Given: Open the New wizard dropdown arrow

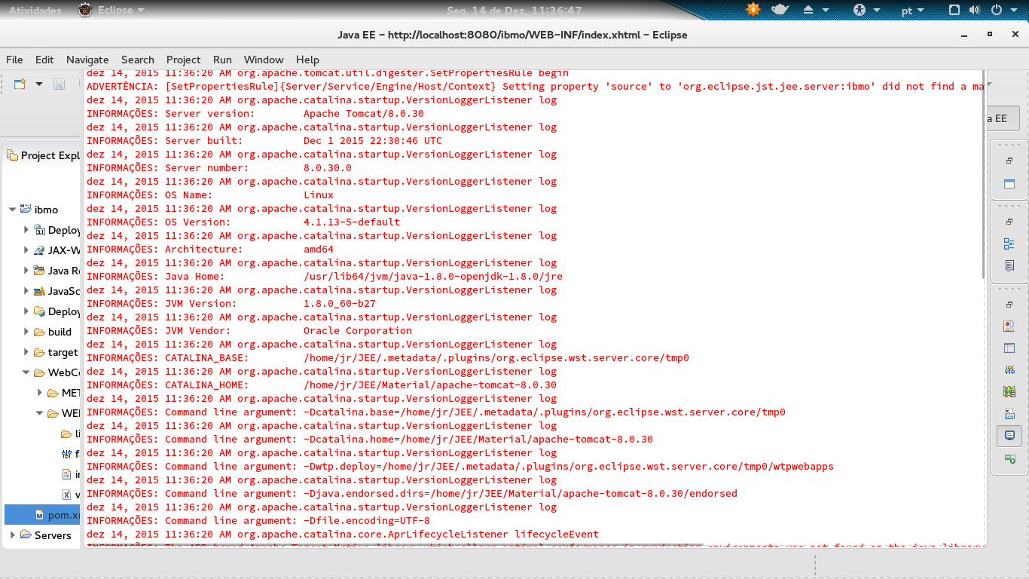Looking at the screenshot, I should (x=39, y=84).
